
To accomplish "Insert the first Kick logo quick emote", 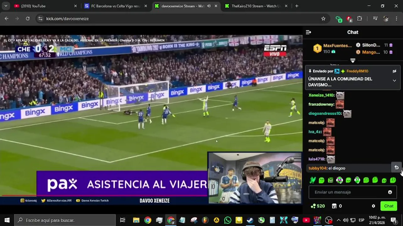I will click(313, 180).
